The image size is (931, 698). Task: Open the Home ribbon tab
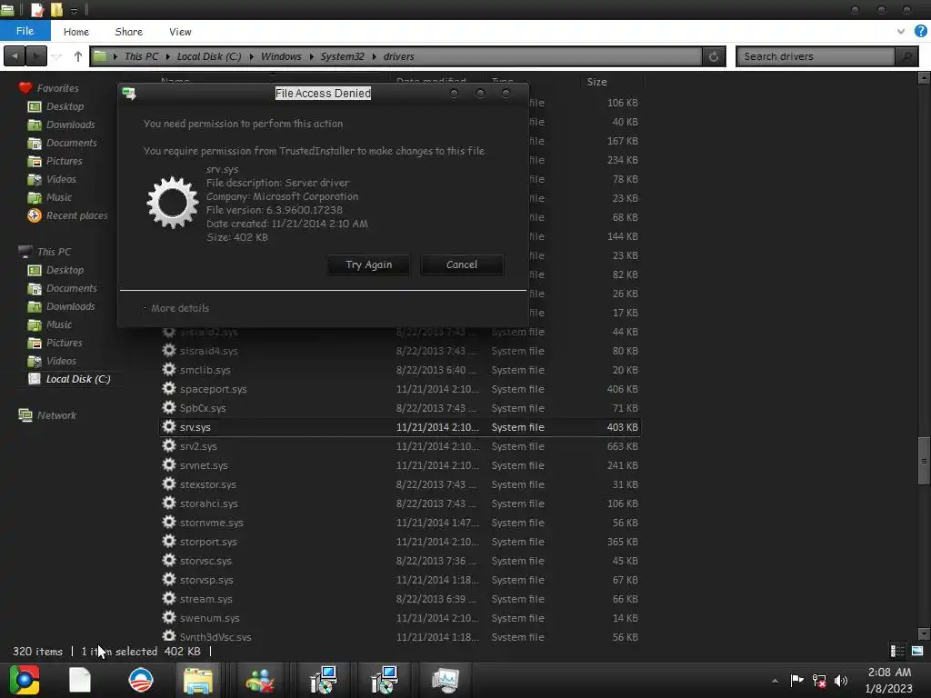(76, 32)
